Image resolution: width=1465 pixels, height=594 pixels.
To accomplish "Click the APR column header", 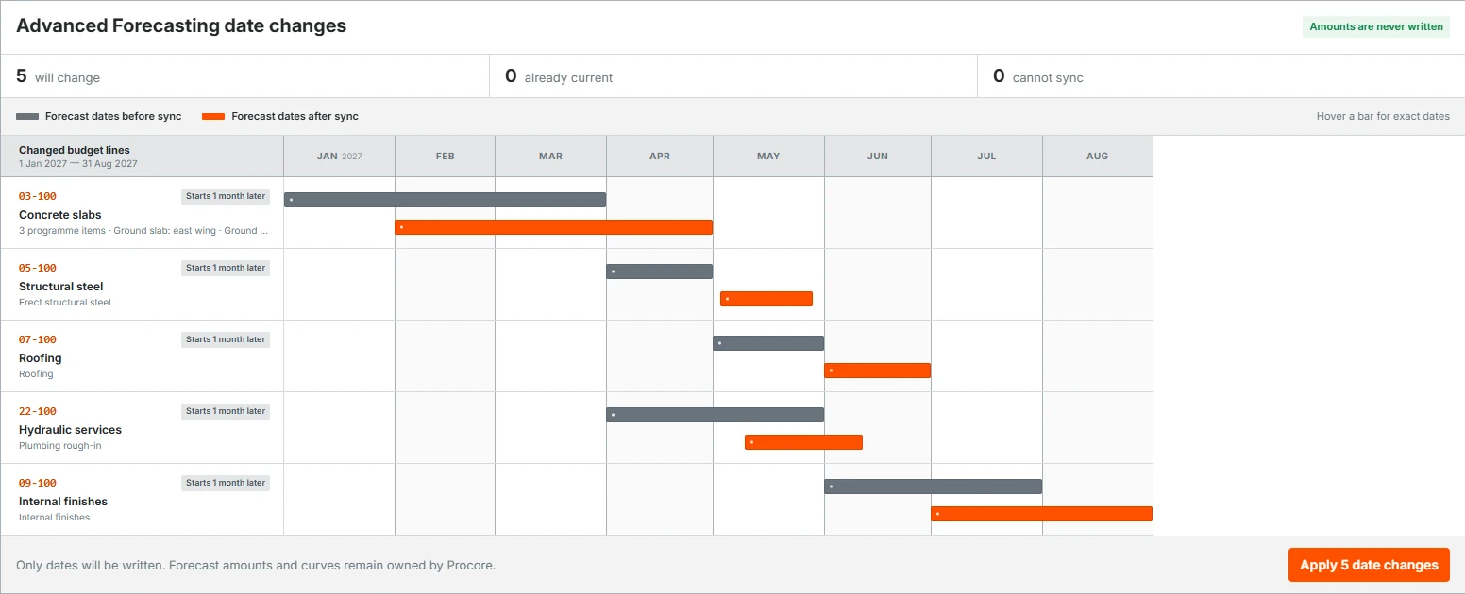I will (659, 157).
